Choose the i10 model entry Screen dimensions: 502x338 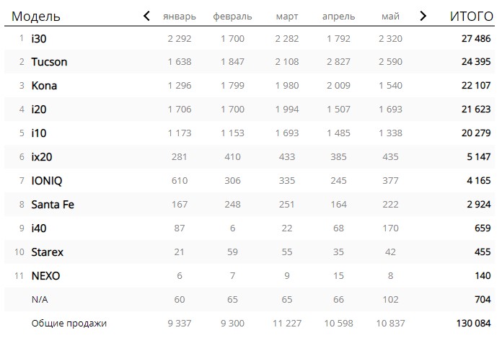pos(39,133)
